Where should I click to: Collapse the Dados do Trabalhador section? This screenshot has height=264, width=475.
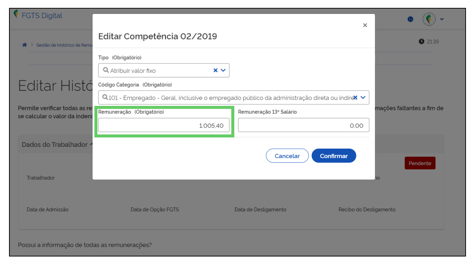(x=91, y=145)
